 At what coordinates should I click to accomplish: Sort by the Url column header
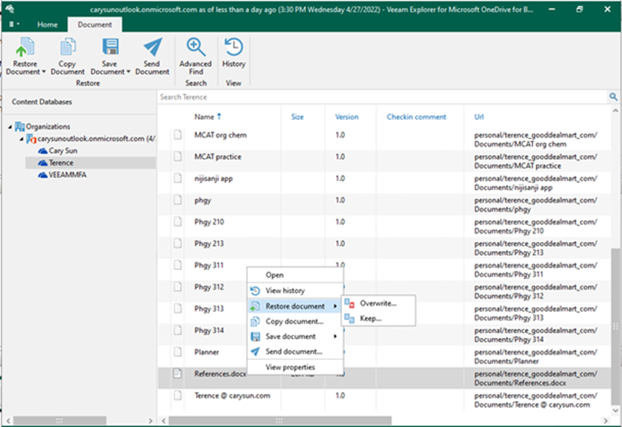tap(478, 116)
